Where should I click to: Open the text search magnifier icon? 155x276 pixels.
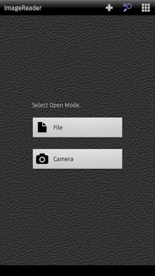coord(127,8)
